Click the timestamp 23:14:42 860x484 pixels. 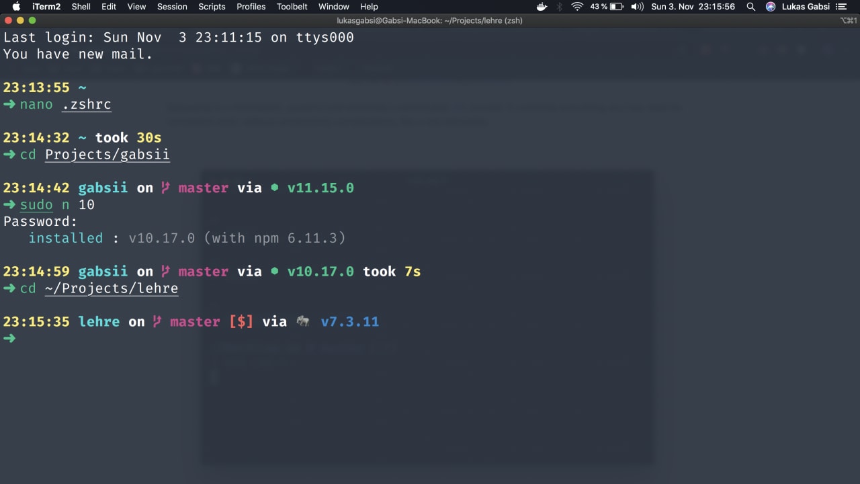click(x=36, y=188)
